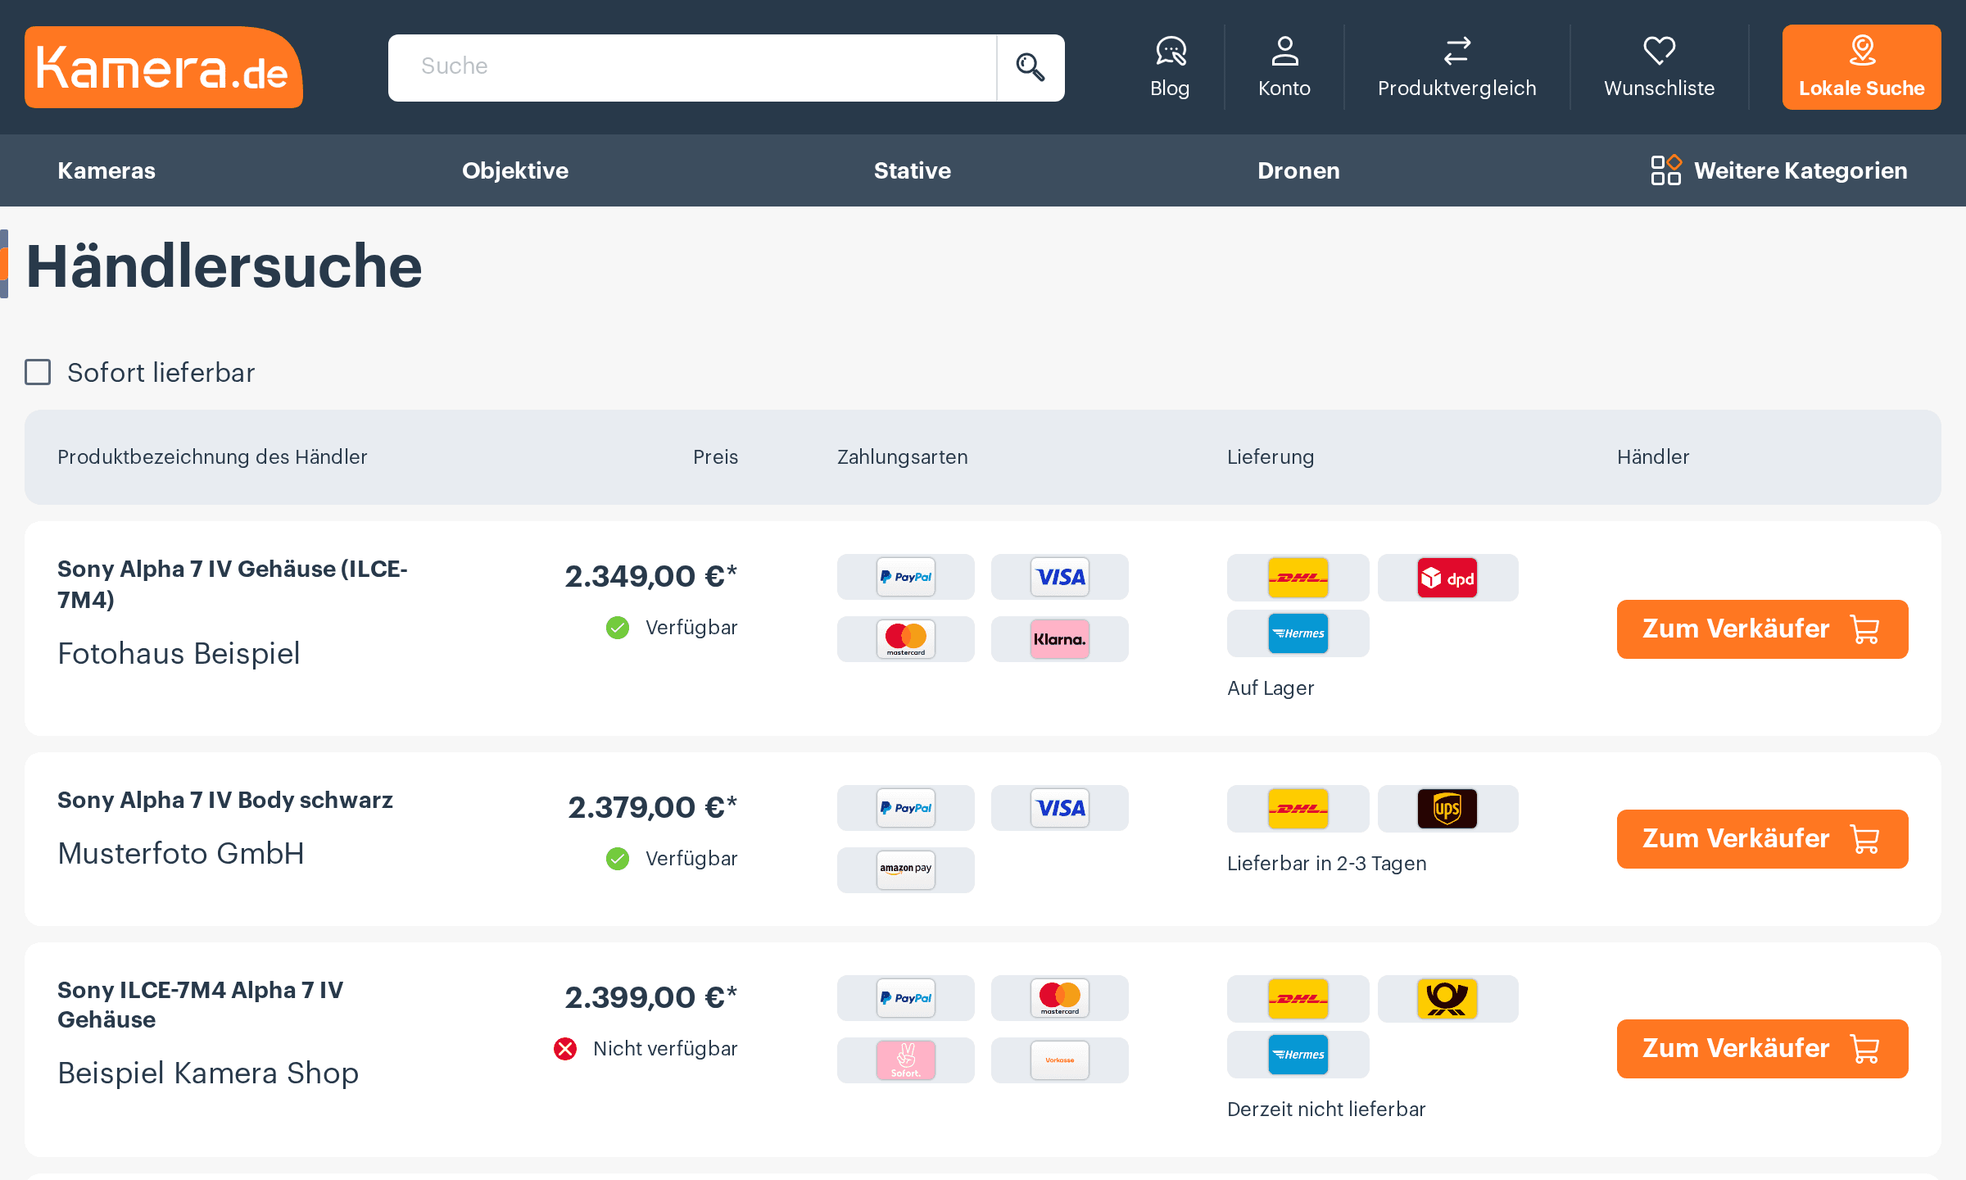Click Zum Verkäufer for Musterfoto GmbH
The height and width of the screenshot is (1180, 1966).
point(1763,839)
